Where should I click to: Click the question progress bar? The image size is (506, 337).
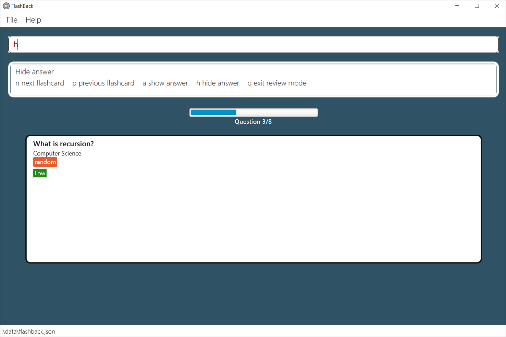coord(254,112)
